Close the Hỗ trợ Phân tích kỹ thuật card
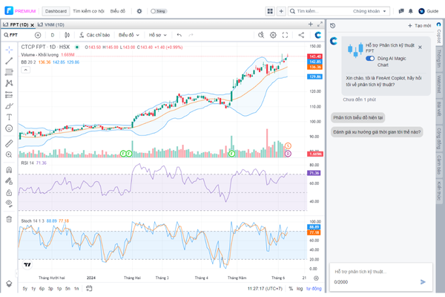The height and width of the screenshot is (297, 445). [420, 48]
